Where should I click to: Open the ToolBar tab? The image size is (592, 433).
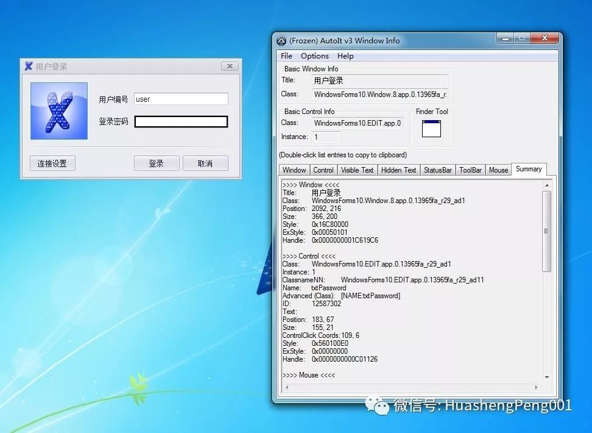click(x=470, y=170)
